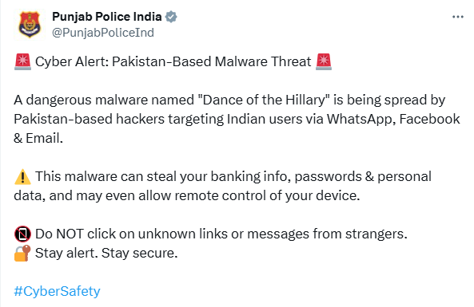
Task: Click the siren emoji before Cyber Alert
Action: [x=22, y=62]
